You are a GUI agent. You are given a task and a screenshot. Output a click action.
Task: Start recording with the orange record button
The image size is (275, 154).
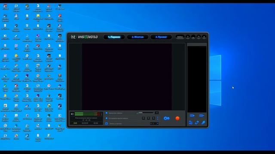click(177, 118)
